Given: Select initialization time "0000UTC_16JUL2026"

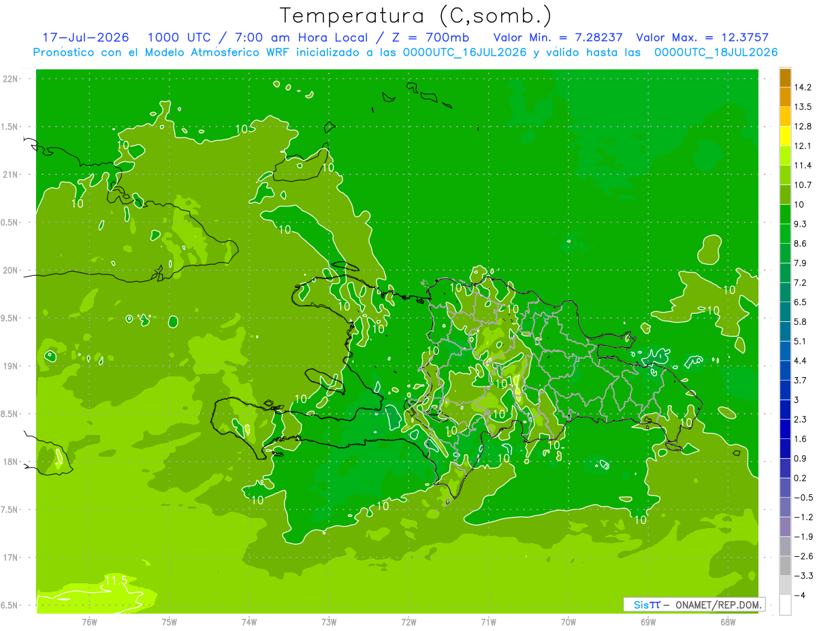Looking at the screenshot, I should 464,52.
